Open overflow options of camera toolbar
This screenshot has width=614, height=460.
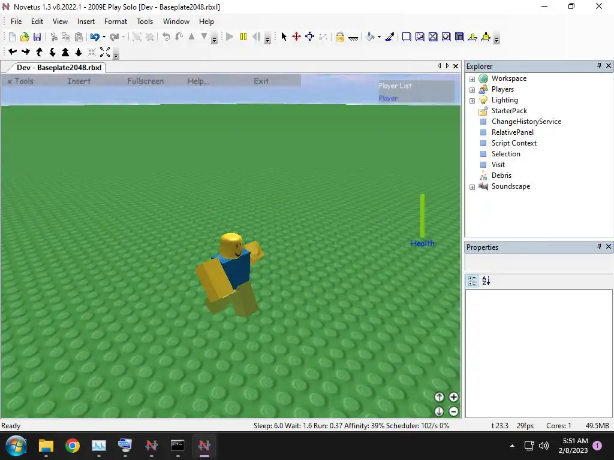116,54
